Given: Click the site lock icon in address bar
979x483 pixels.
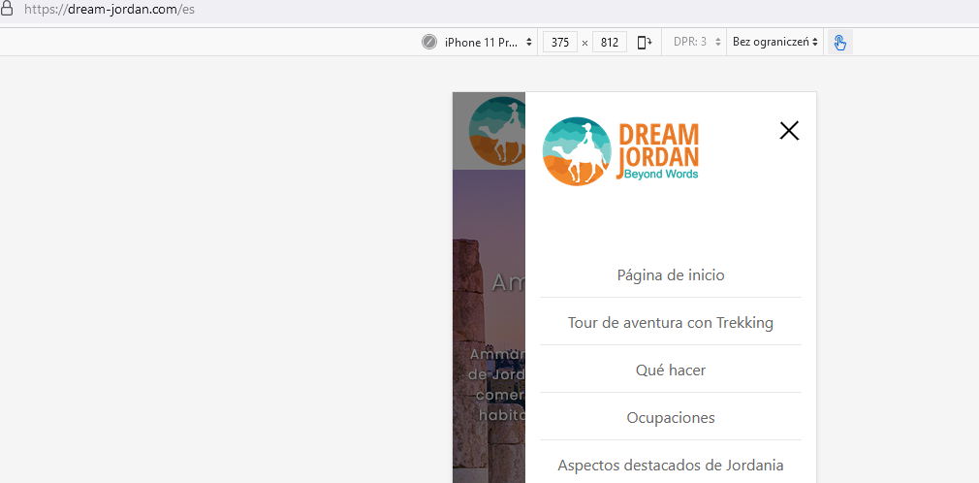Looking at the screenshot, I should coord(9,10).
